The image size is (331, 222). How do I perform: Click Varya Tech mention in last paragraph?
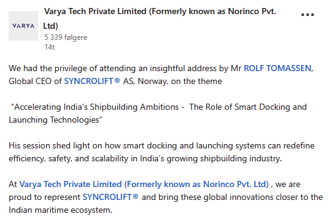(x=144, y=184)
